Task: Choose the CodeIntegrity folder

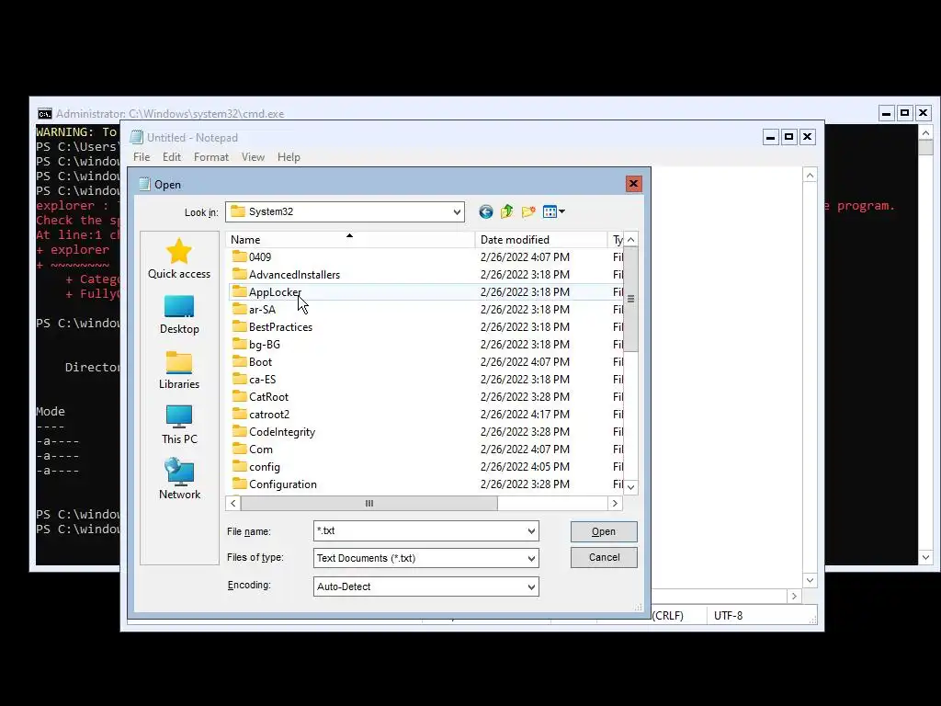Action: (x=281, y=432)
